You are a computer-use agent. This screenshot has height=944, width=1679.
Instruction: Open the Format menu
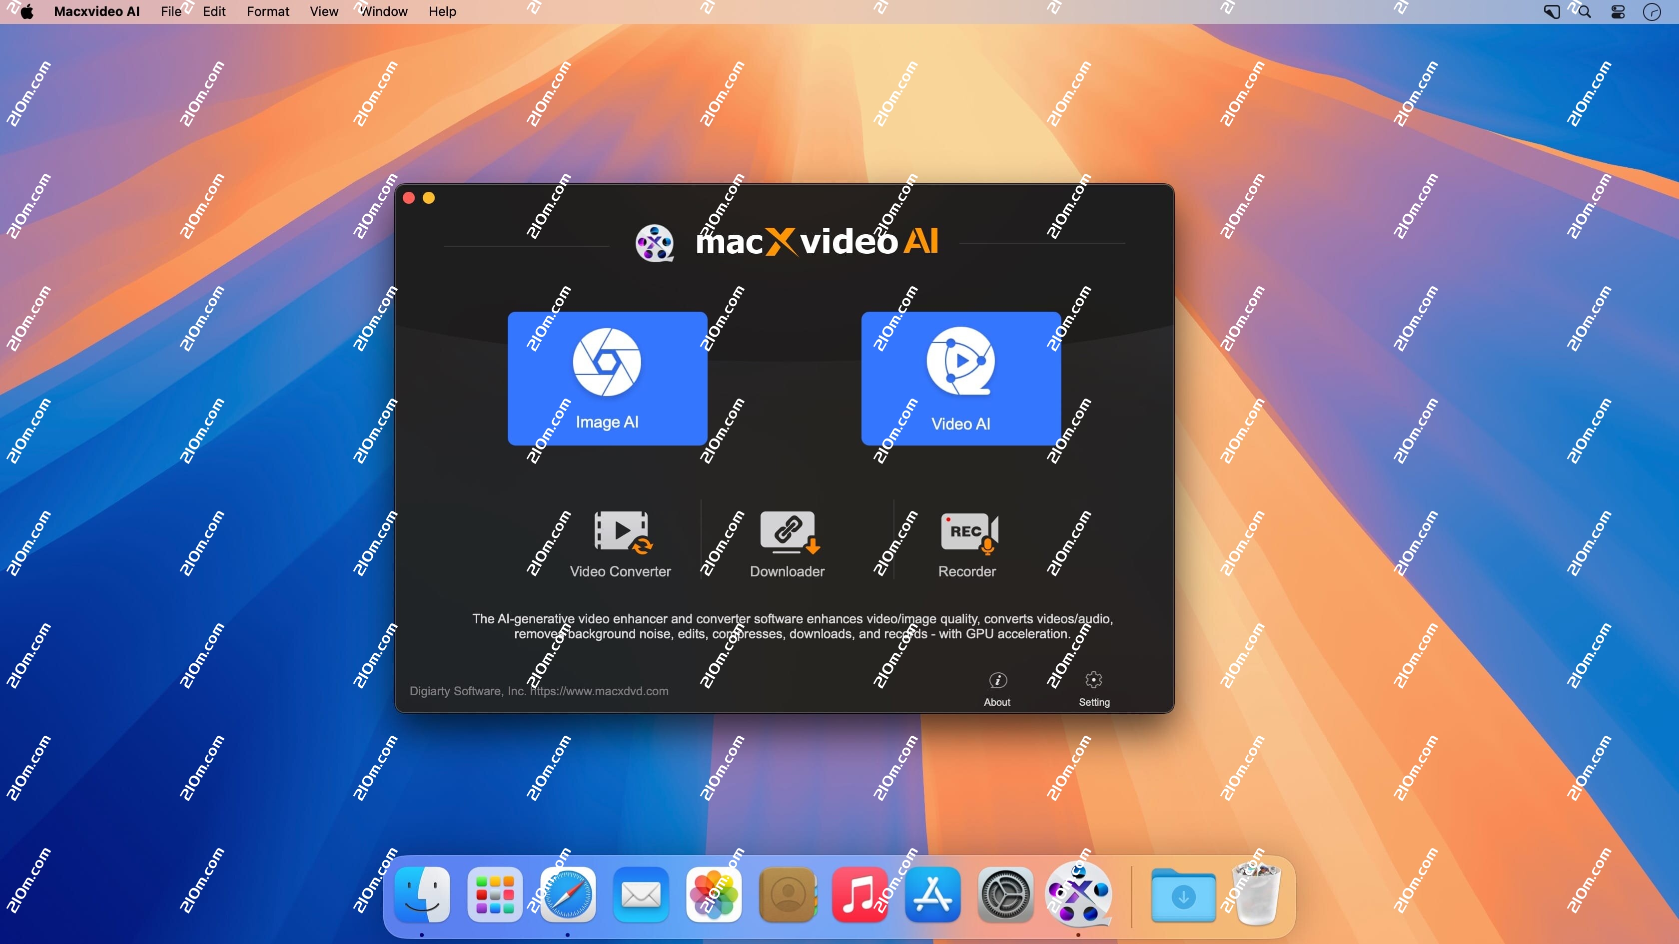(267, 11)
